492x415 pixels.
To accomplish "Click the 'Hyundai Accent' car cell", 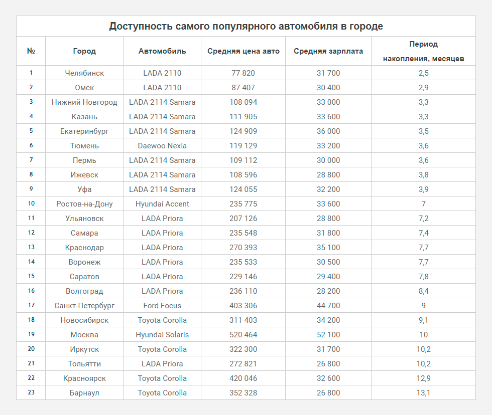I will tap(162, 204).
